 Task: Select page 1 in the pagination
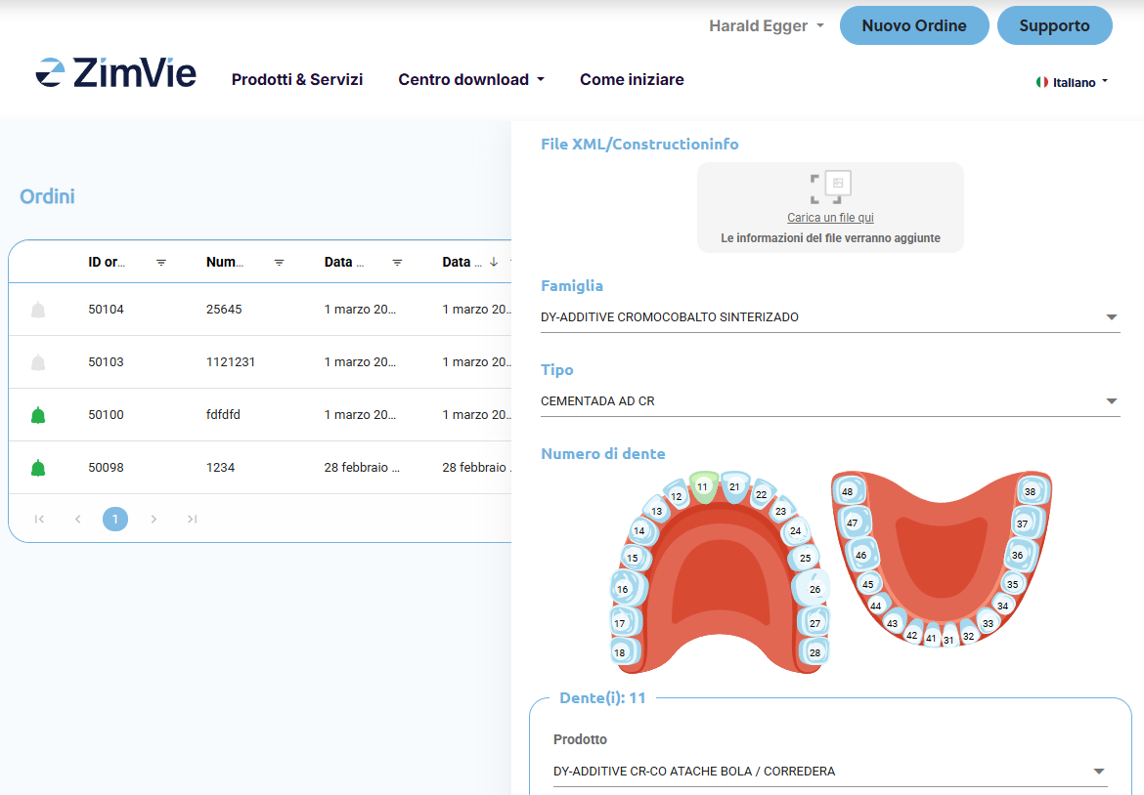click(x=115, y=519)
